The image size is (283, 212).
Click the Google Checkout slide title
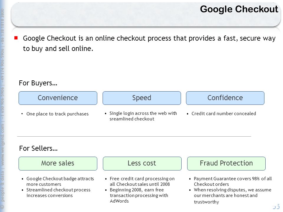[x=239, y=9]
